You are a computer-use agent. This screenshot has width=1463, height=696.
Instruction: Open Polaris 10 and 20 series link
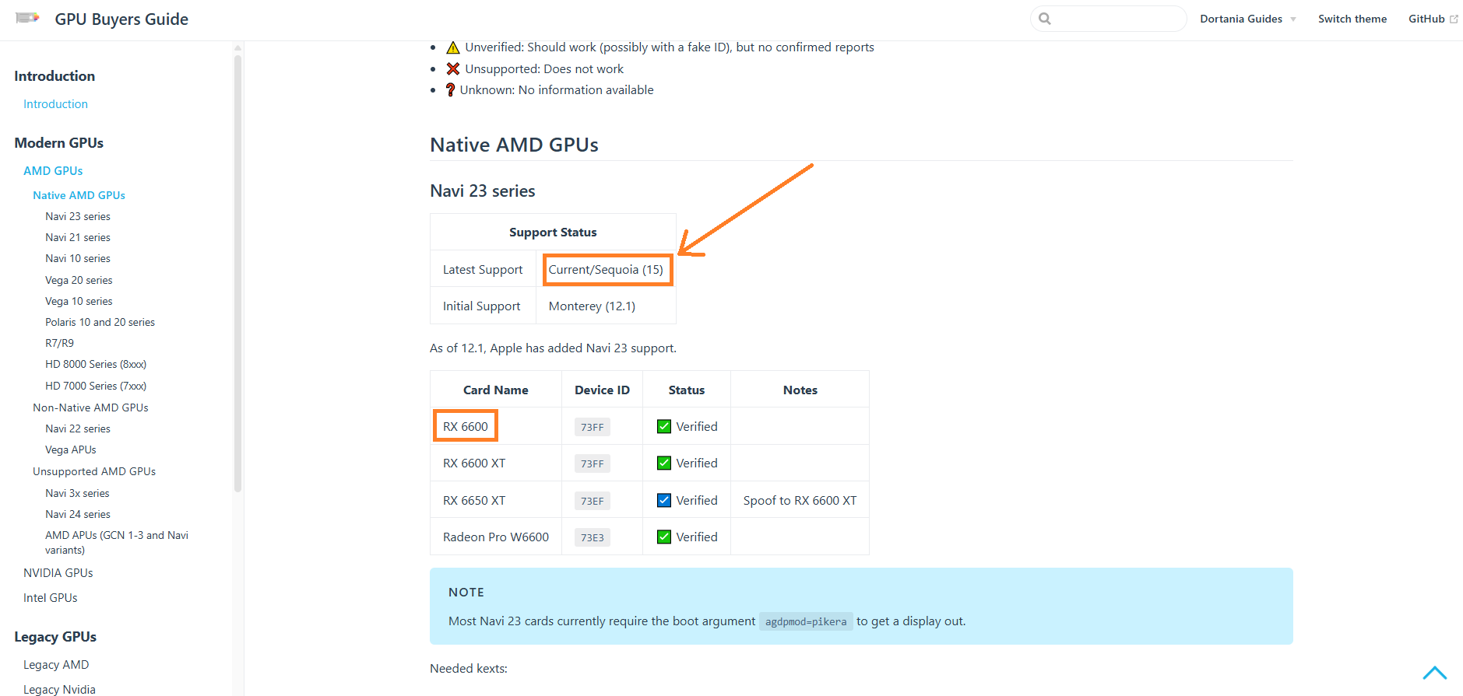100,322
